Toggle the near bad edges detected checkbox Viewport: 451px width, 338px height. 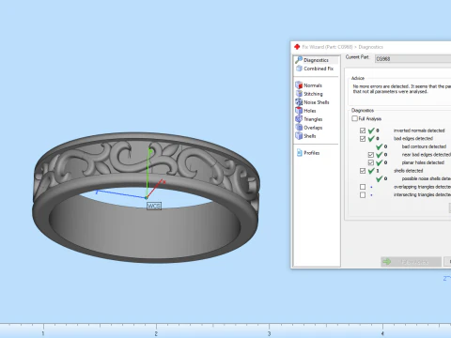tap(371, 155)
